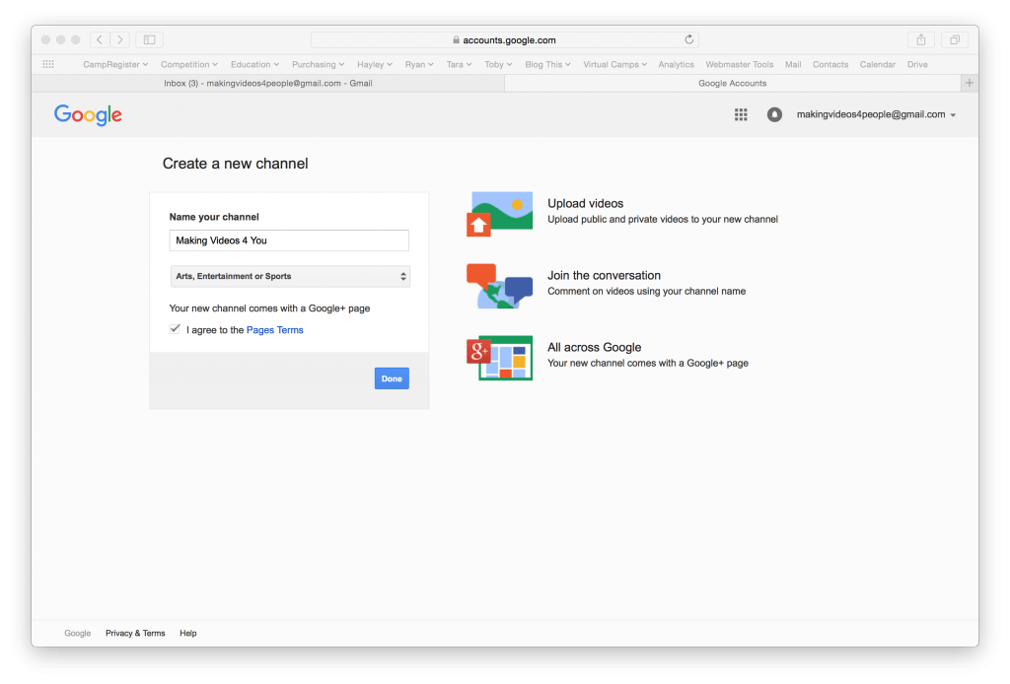This screenshot has height=684, width=1010.
Task: Add a new tab with plus icon
Action: pyautogui.click(x=970, y=83)
